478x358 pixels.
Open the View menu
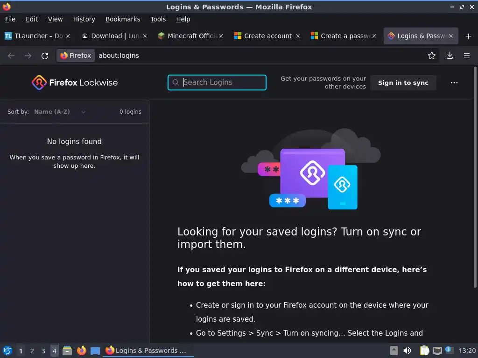pyautogui.click(x=55, y=19)
